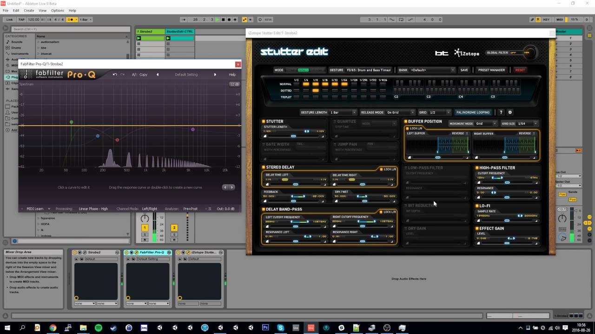Open Skype from taskbar
Image resolution: width=595 pixels, height=334 pixels.
point(281,328)
